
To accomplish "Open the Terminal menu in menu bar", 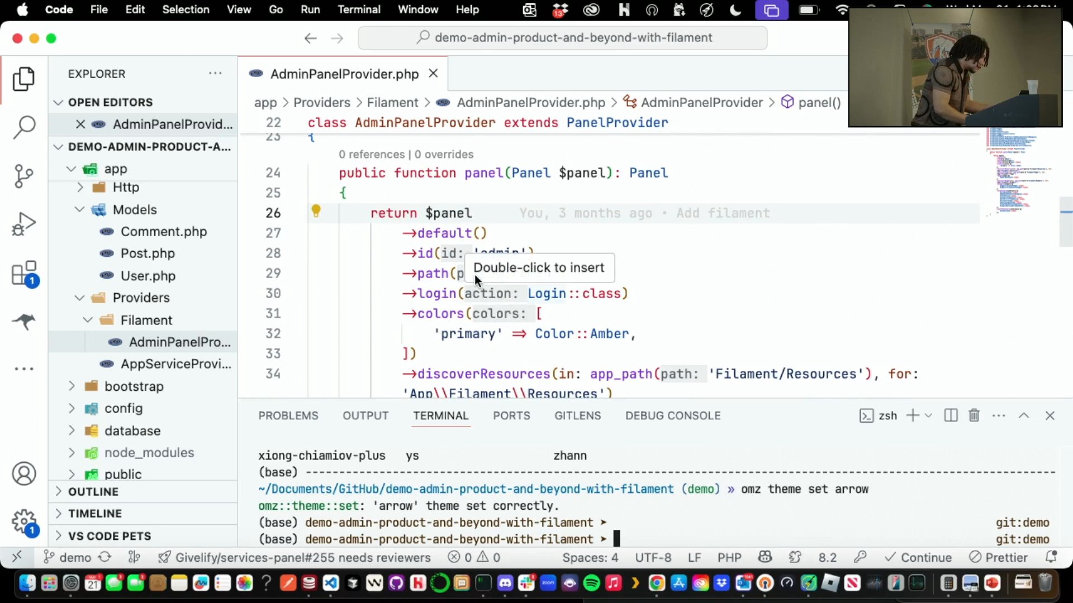I will click(x=358, y=9).
